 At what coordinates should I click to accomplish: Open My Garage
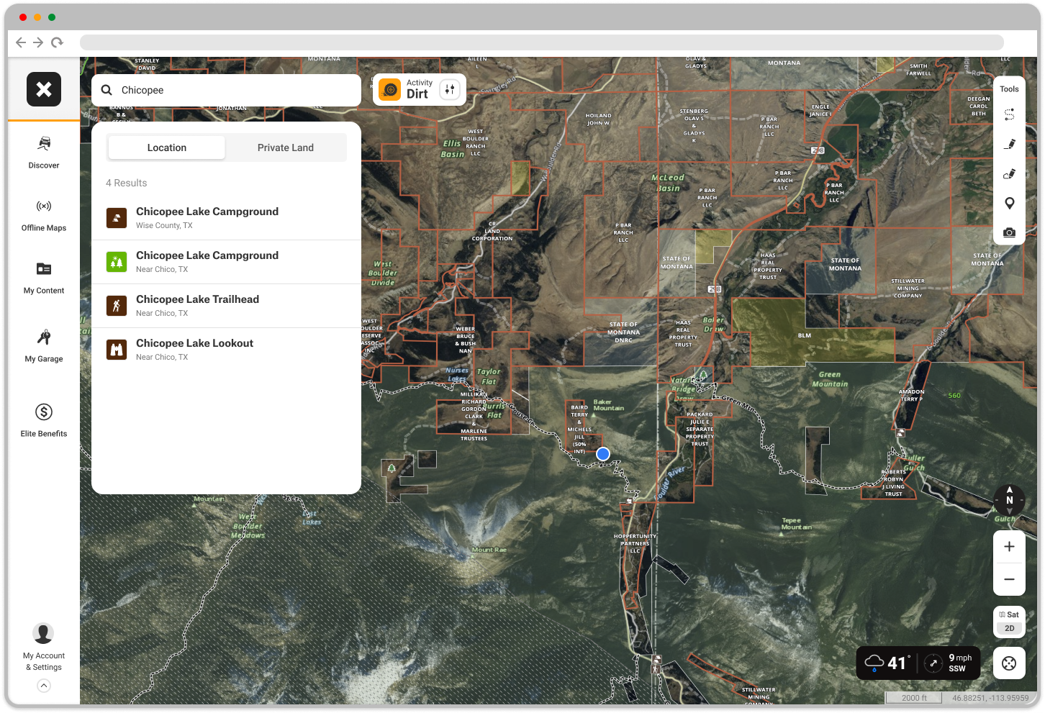coord(44,345)
